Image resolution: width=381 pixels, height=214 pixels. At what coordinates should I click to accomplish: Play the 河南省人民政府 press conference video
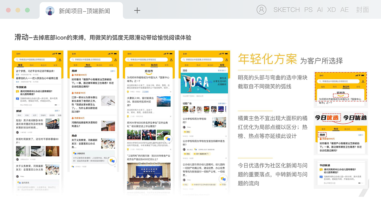coord(149,176)
